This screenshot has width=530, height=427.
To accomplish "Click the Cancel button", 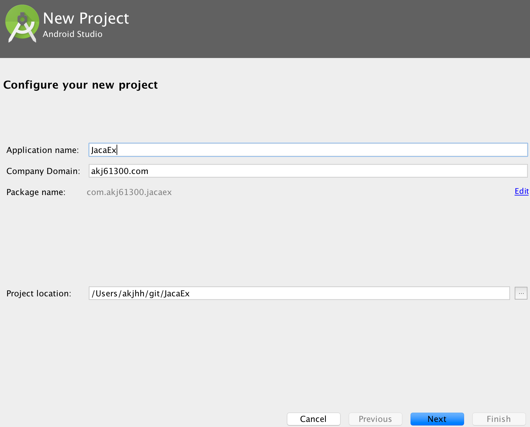I will click(x=313, y=419).
